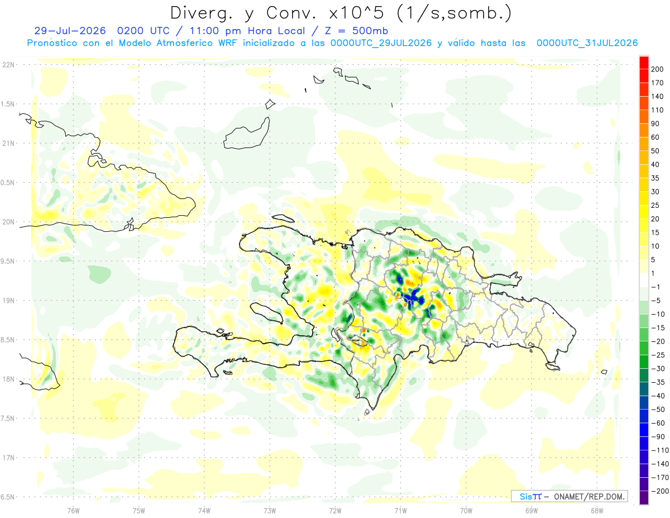Click the '6.5N' latitude label
The width and height of the screenshot is (670, 518).
pyautogui.click(x=8, y=497)
